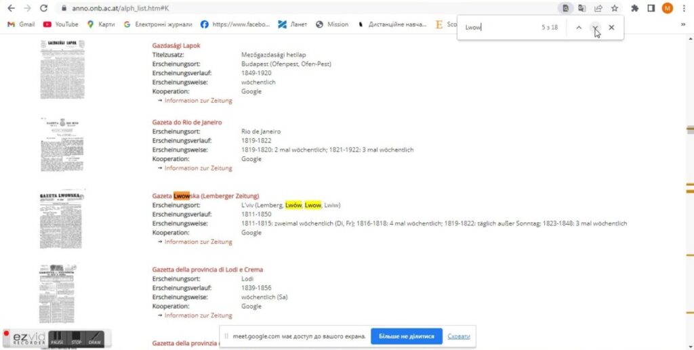This screenshot has width=694, height=350.
Task: Pause recording in ezvid recorder
Action: coord(57,338)
